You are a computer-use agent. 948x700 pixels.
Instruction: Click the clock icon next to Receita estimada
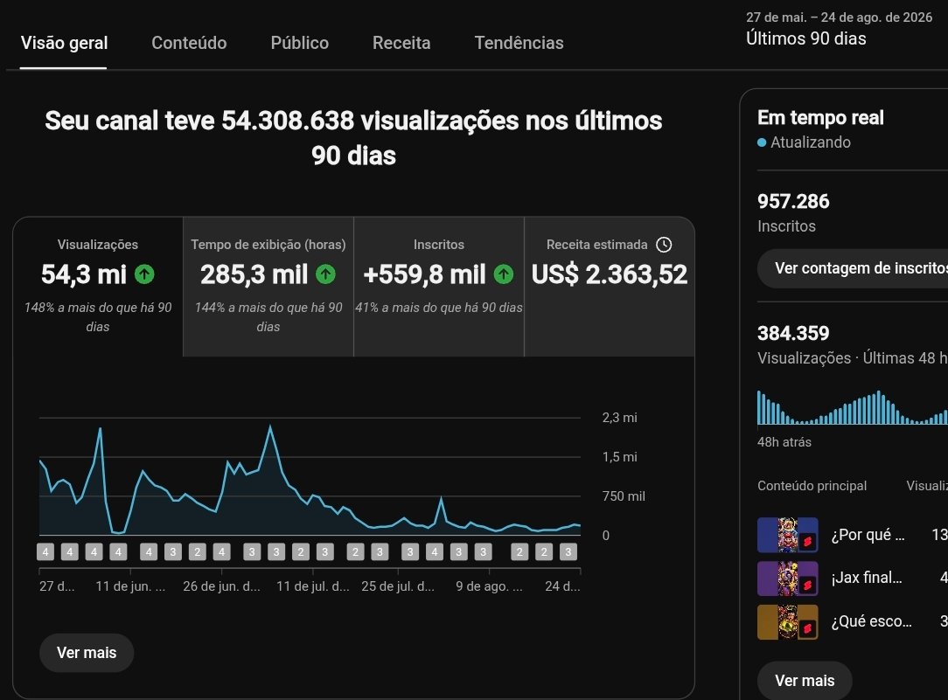click(664, 245)
